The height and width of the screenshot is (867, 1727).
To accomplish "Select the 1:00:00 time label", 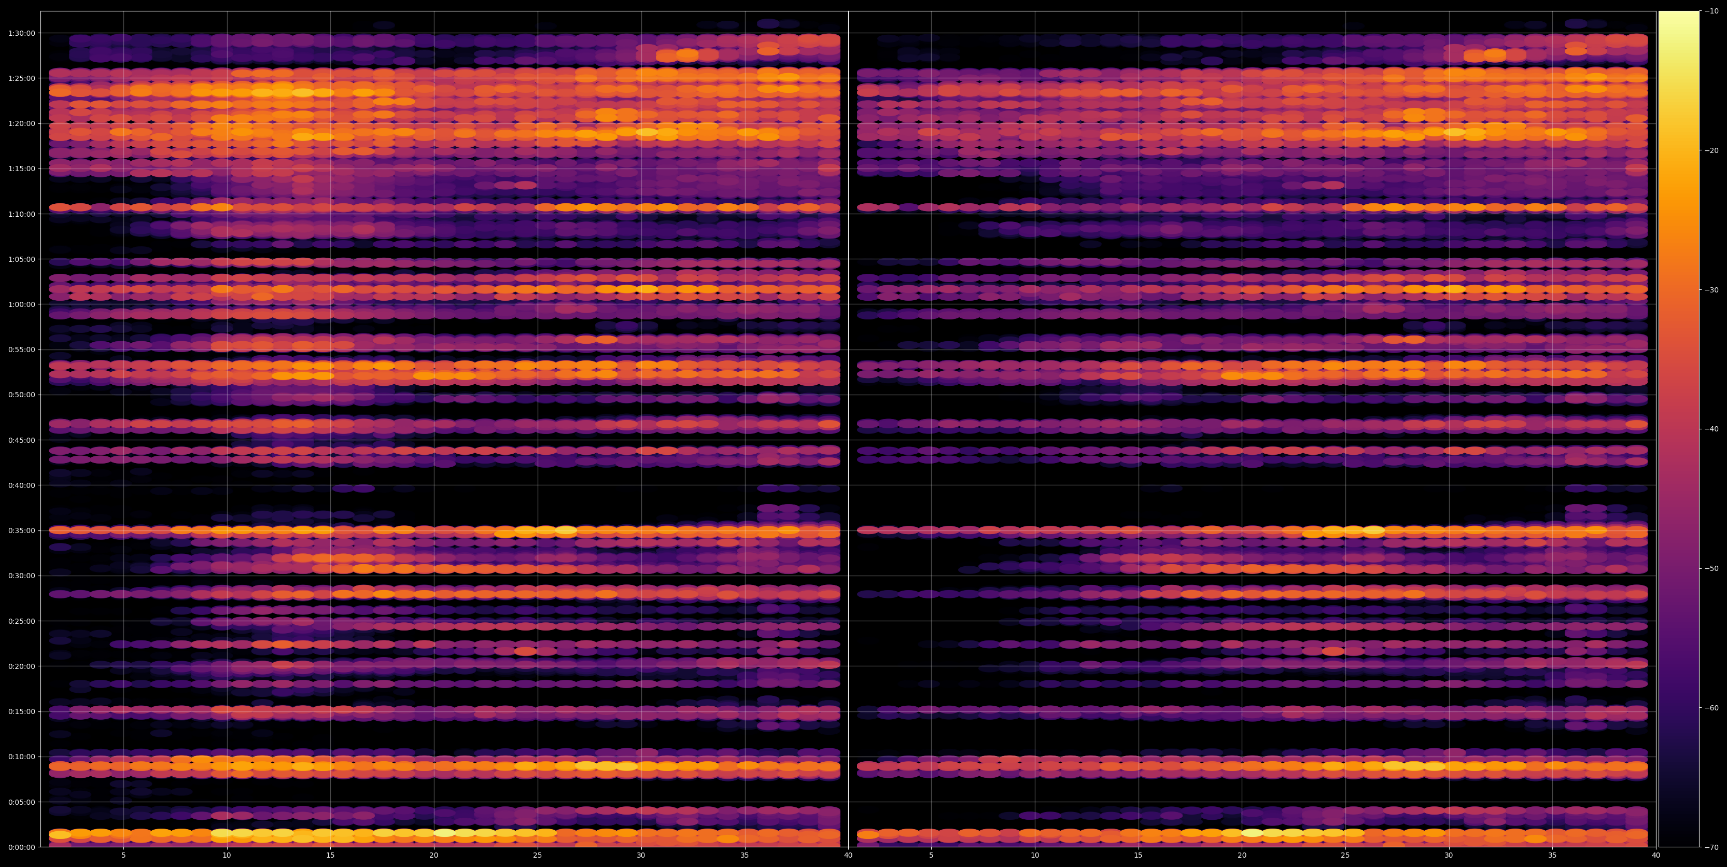I will [x=21, y=304].
